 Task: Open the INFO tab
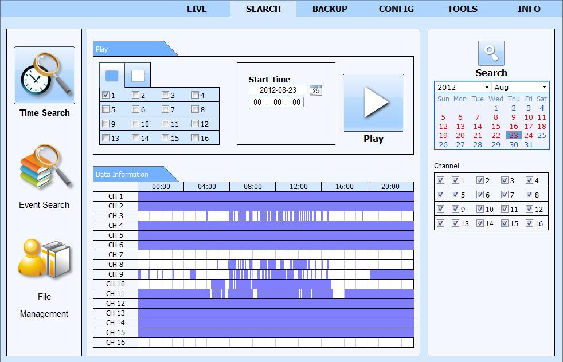coord(529,9)
